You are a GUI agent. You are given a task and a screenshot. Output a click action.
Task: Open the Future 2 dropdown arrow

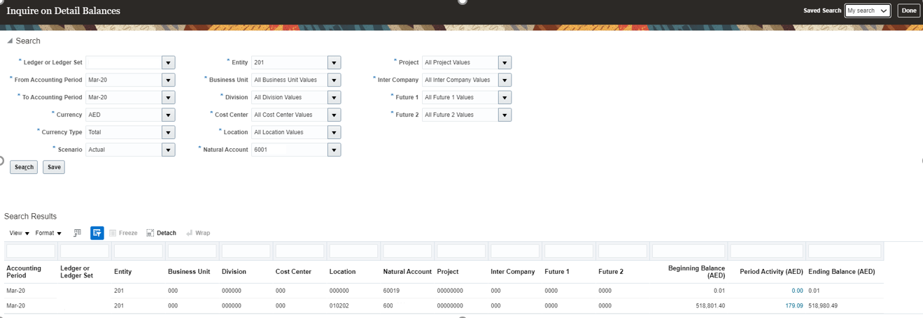point(505,115)
